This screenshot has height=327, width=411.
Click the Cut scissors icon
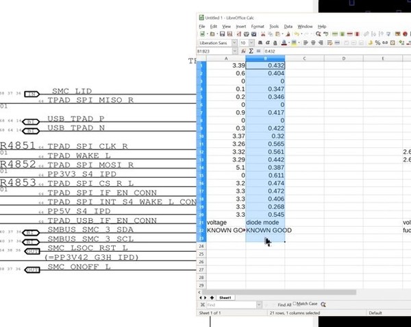click(x=264, y=34)
